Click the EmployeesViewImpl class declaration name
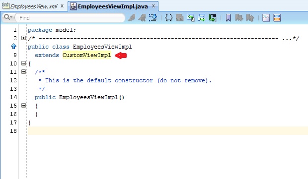The width and height of the screenshot is (308, 179). click(102, 47)
